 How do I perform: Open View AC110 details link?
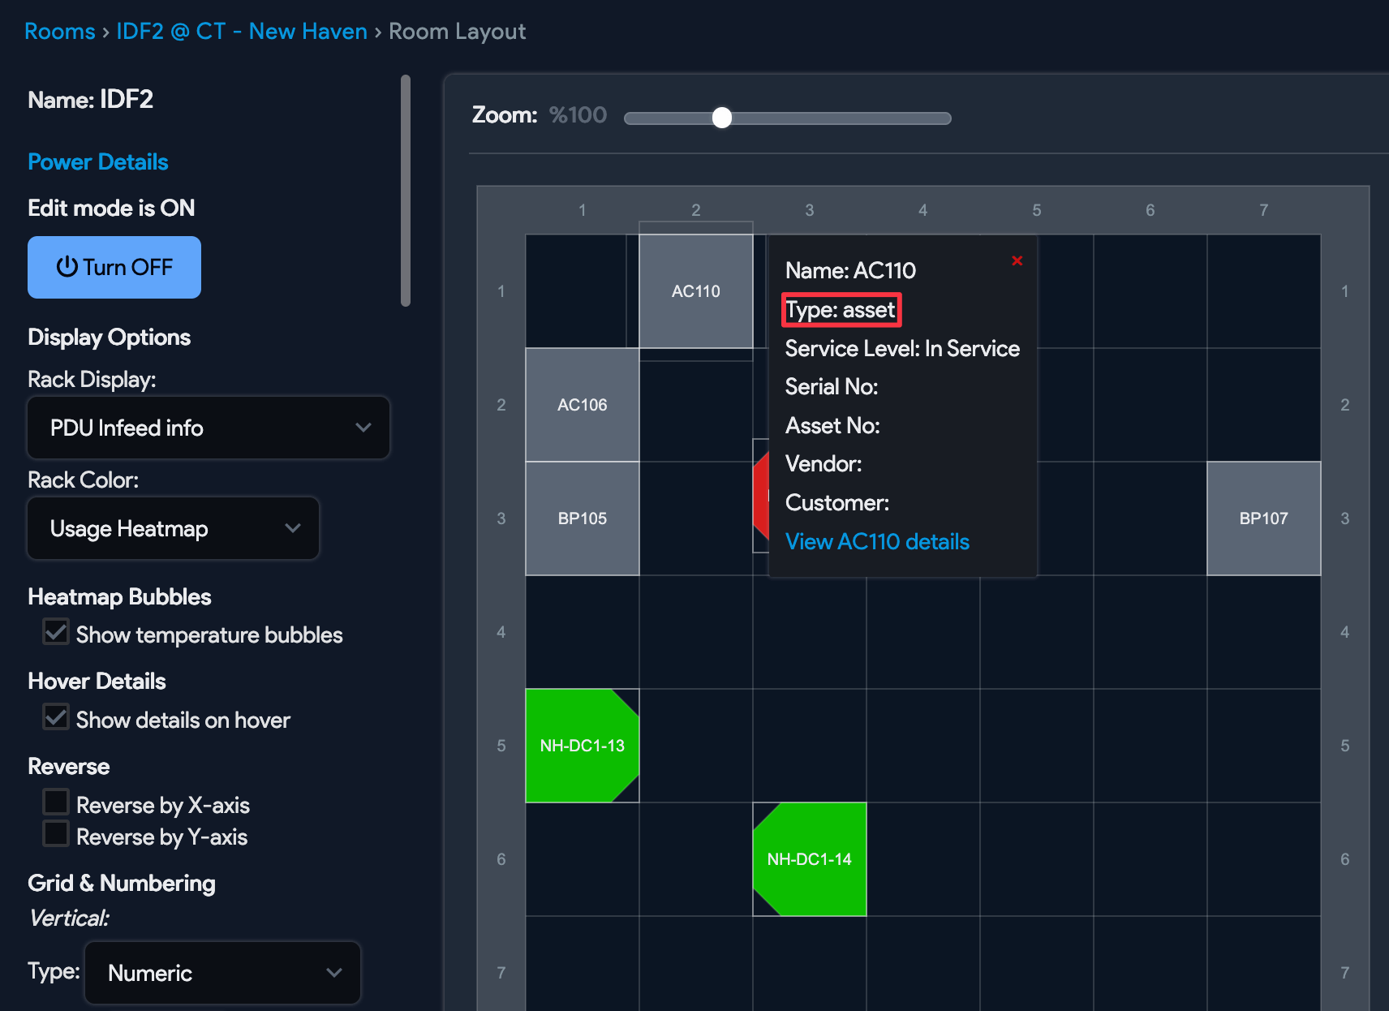(x=877, y=542)
